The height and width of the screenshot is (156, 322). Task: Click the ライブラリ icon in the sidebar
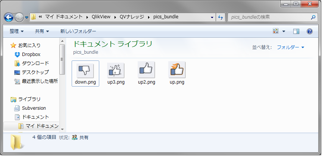(13, 100)
